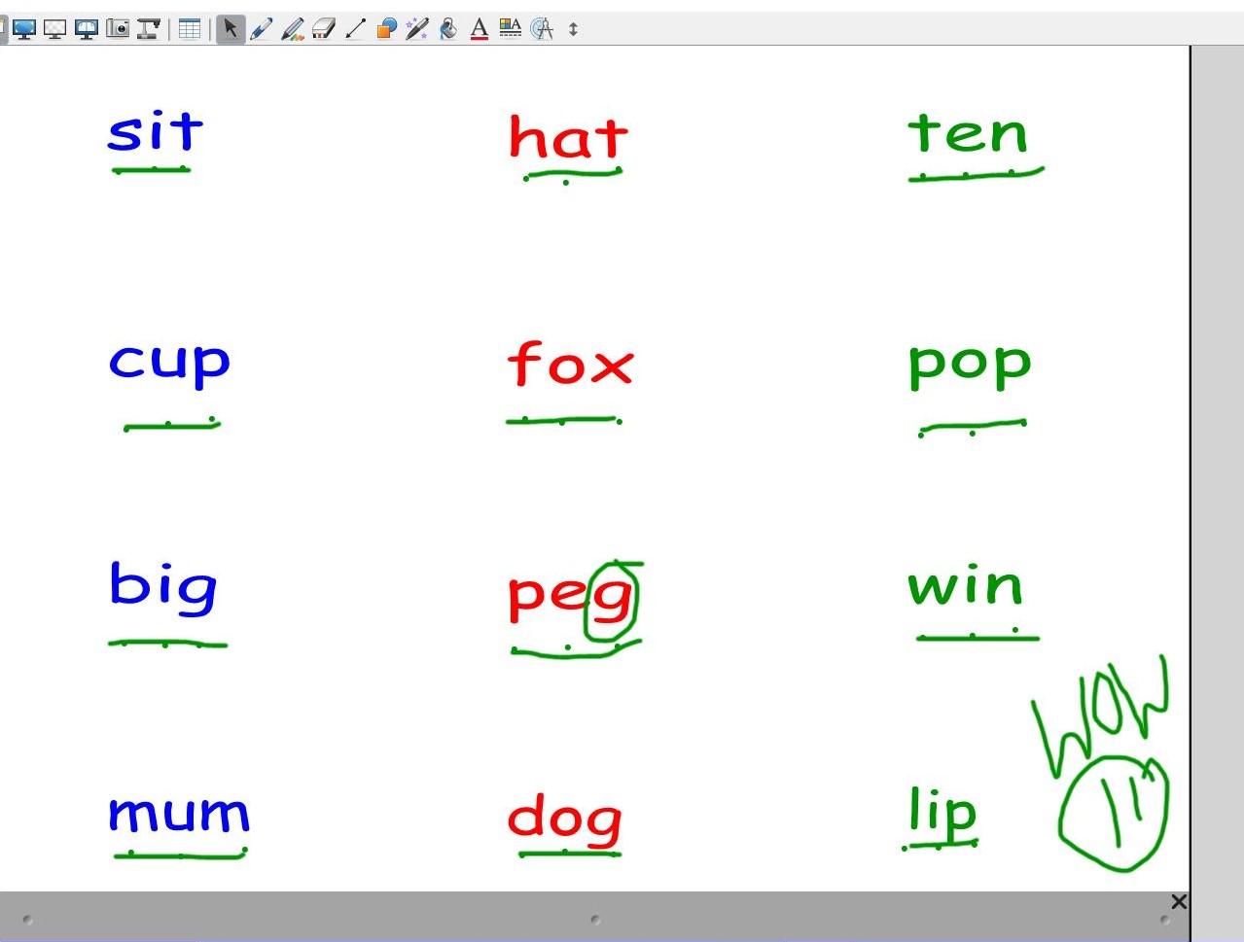Viewport: 1244px width, 942px height.
Task: Select the Lines tool
Action: (x=355, y=29)
